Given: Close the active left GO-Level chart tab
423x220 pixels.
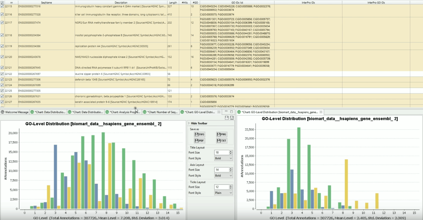Looking at the screenshot, I should click(219, 112).
